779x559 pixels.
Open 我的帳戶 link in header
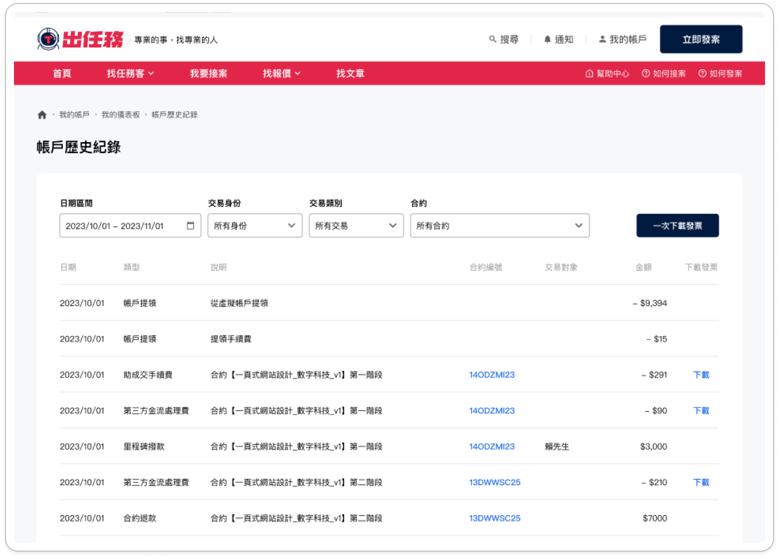[628, 39]
